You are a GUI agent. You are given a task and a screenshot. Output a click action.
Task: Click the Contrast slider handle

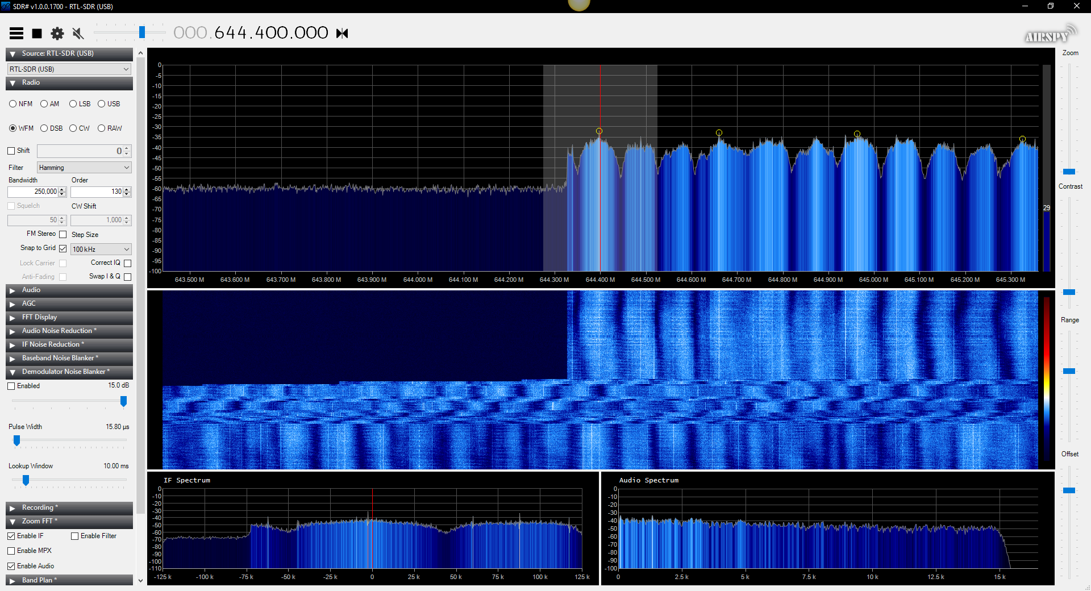click(1069, 293)
